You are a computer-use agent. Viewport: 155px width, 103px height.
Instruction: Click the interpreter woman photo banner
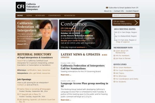click(x=37, y=35)
